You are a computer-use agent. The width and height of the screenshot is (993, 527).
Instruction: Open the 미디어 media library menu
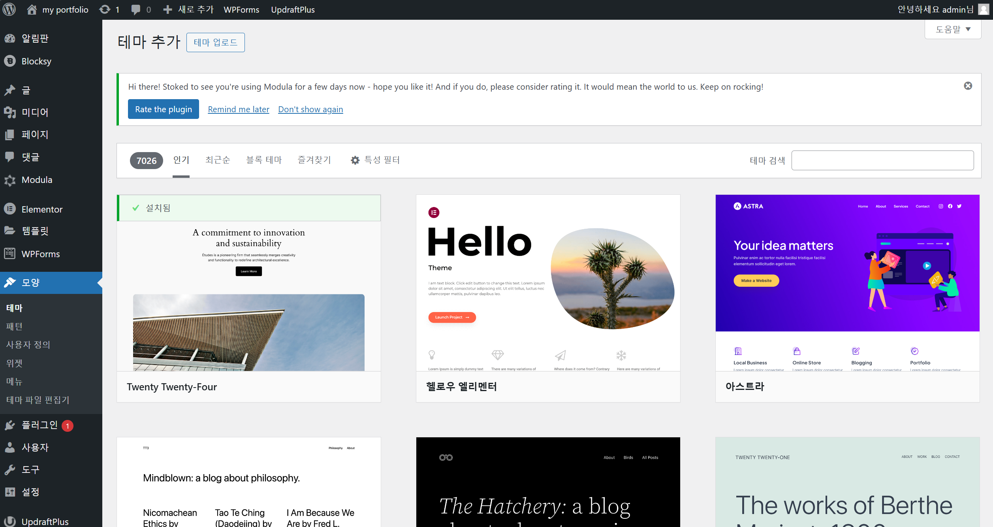(35, 112)
